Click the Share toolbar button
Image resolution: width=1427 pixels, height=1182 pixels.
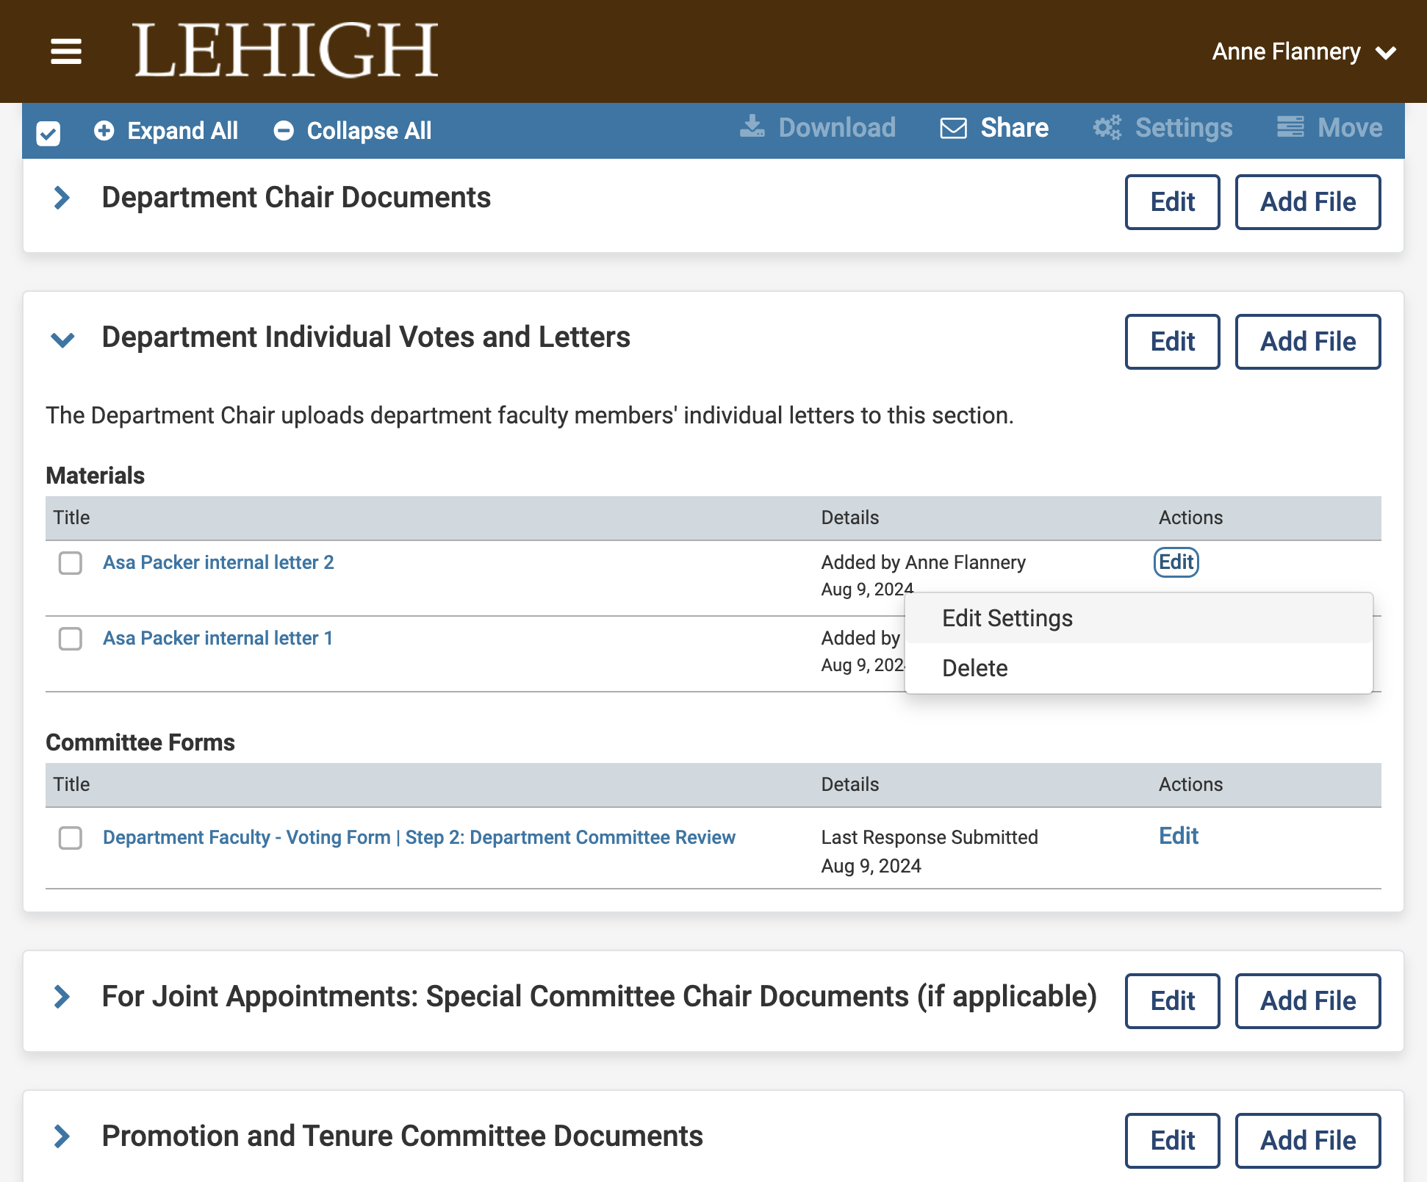[x=995, y=128]
